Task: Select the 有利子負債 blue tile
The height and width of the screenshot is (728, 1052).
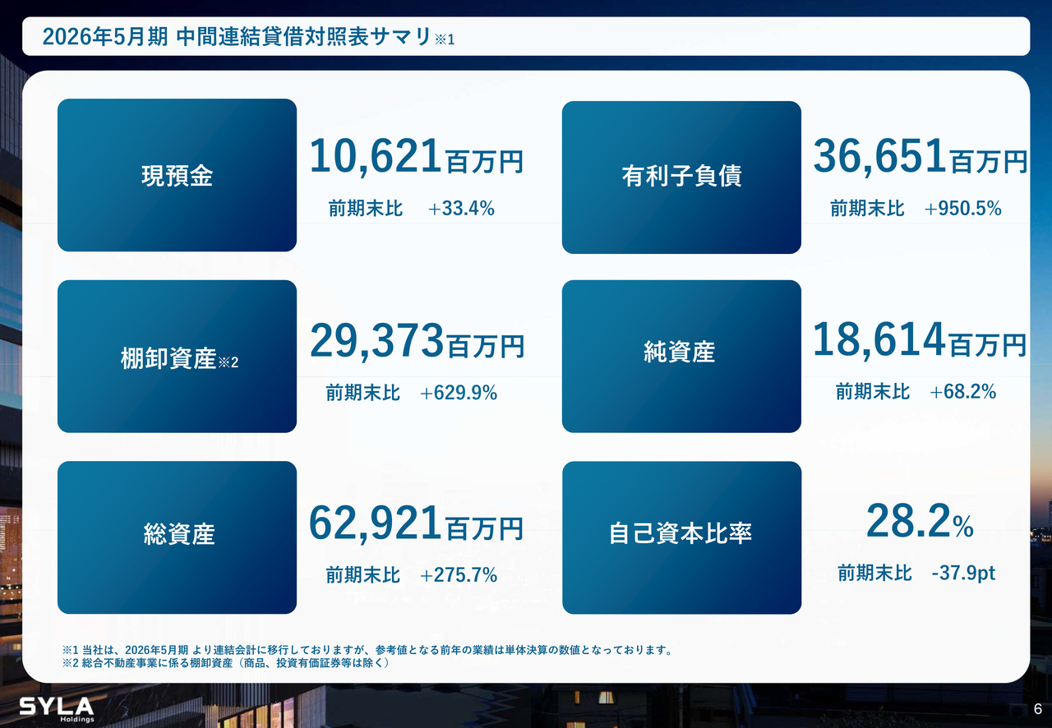Action: [681, 177]
